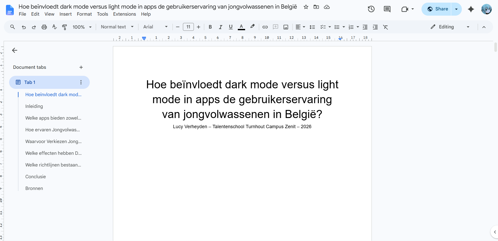Add a new document tab
Viewport: 498px width, 241px height.
pyautogui.click(x=81, y=67)
